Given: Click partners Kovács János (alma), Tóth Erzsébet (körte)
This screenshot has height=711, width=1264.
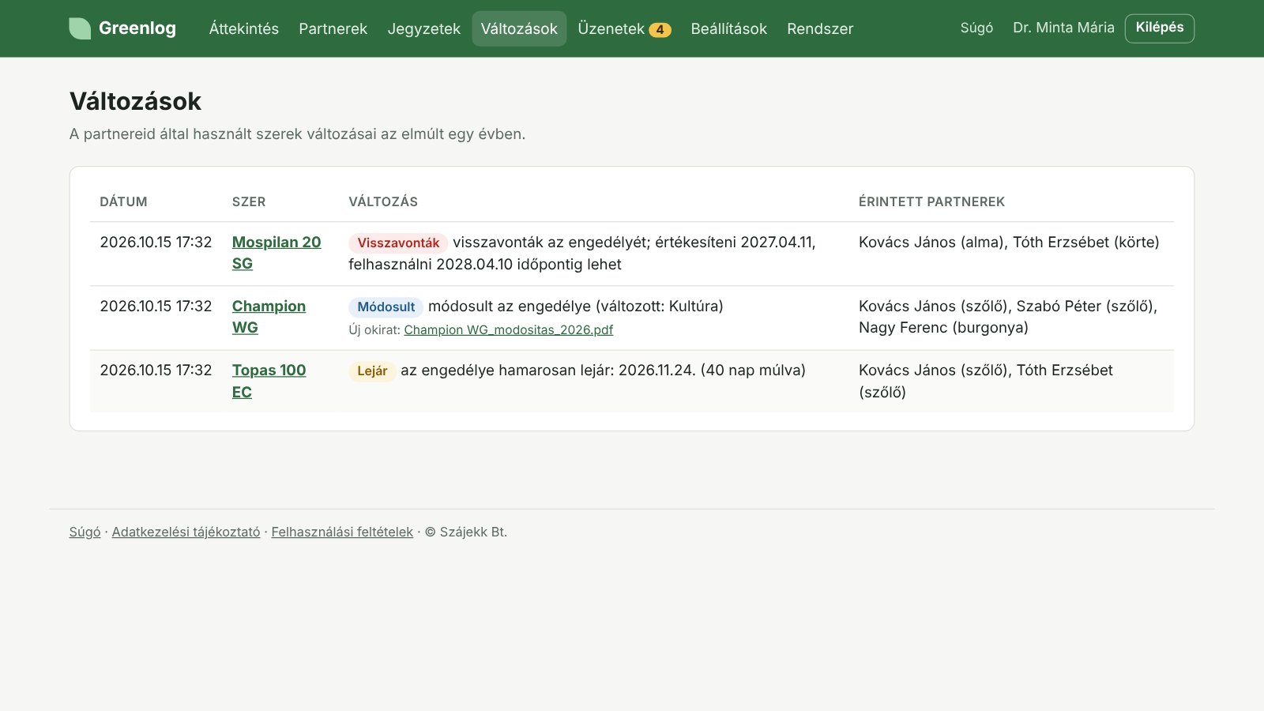Looking at the screenshot, I should pyautogui.click(x=1009, y=243).
